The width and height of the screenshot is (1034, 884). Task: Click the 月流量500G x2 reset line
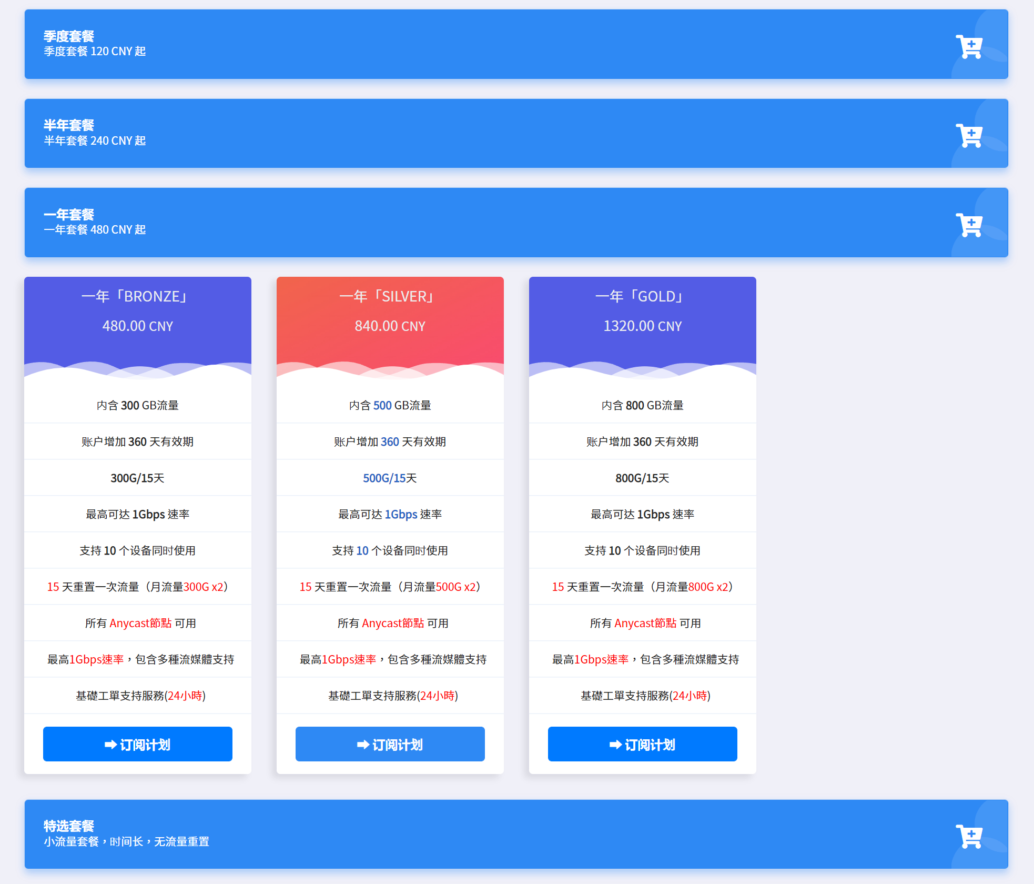[390, 587]
